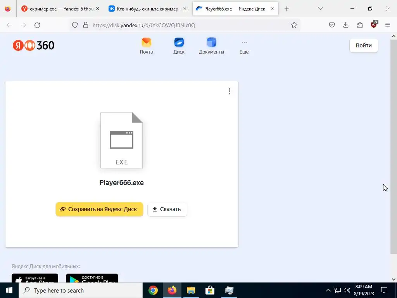Viewport: 397px width, 298px height.
Task: Click the tracking protection shield icon
Action: pyautogui.click(x=75, y=25)
